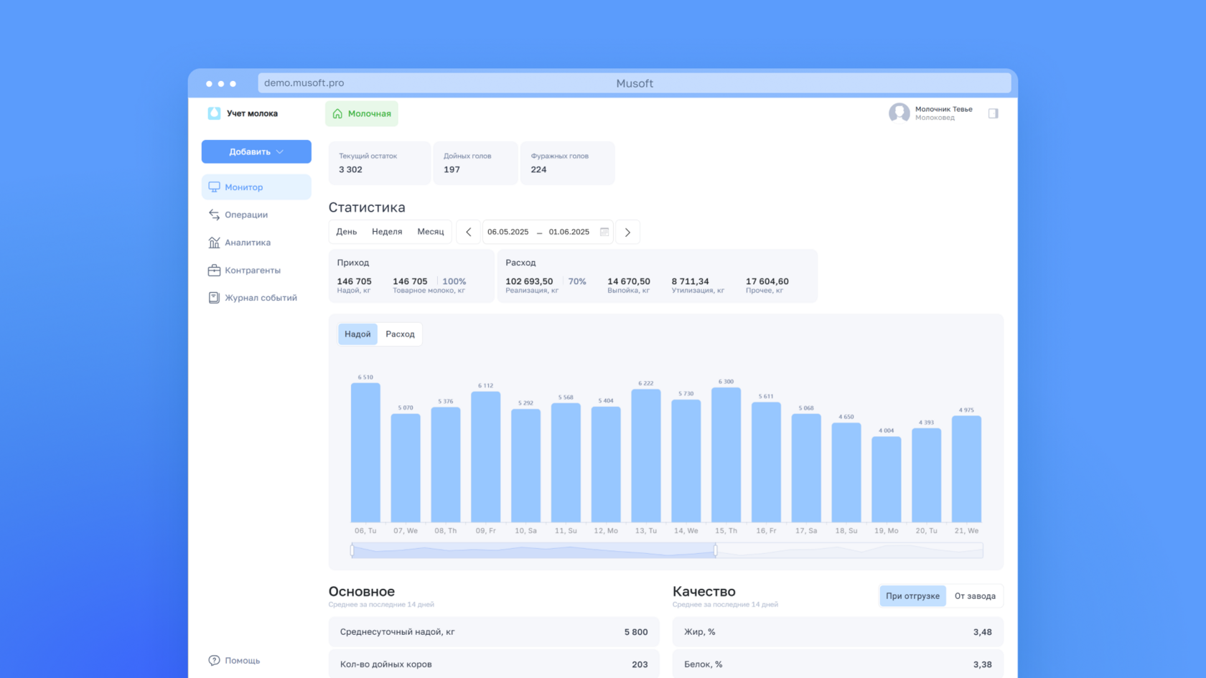Expand the Добавить dropdown button
This screenshot has width=1206, height=678.
pos(256,151)
